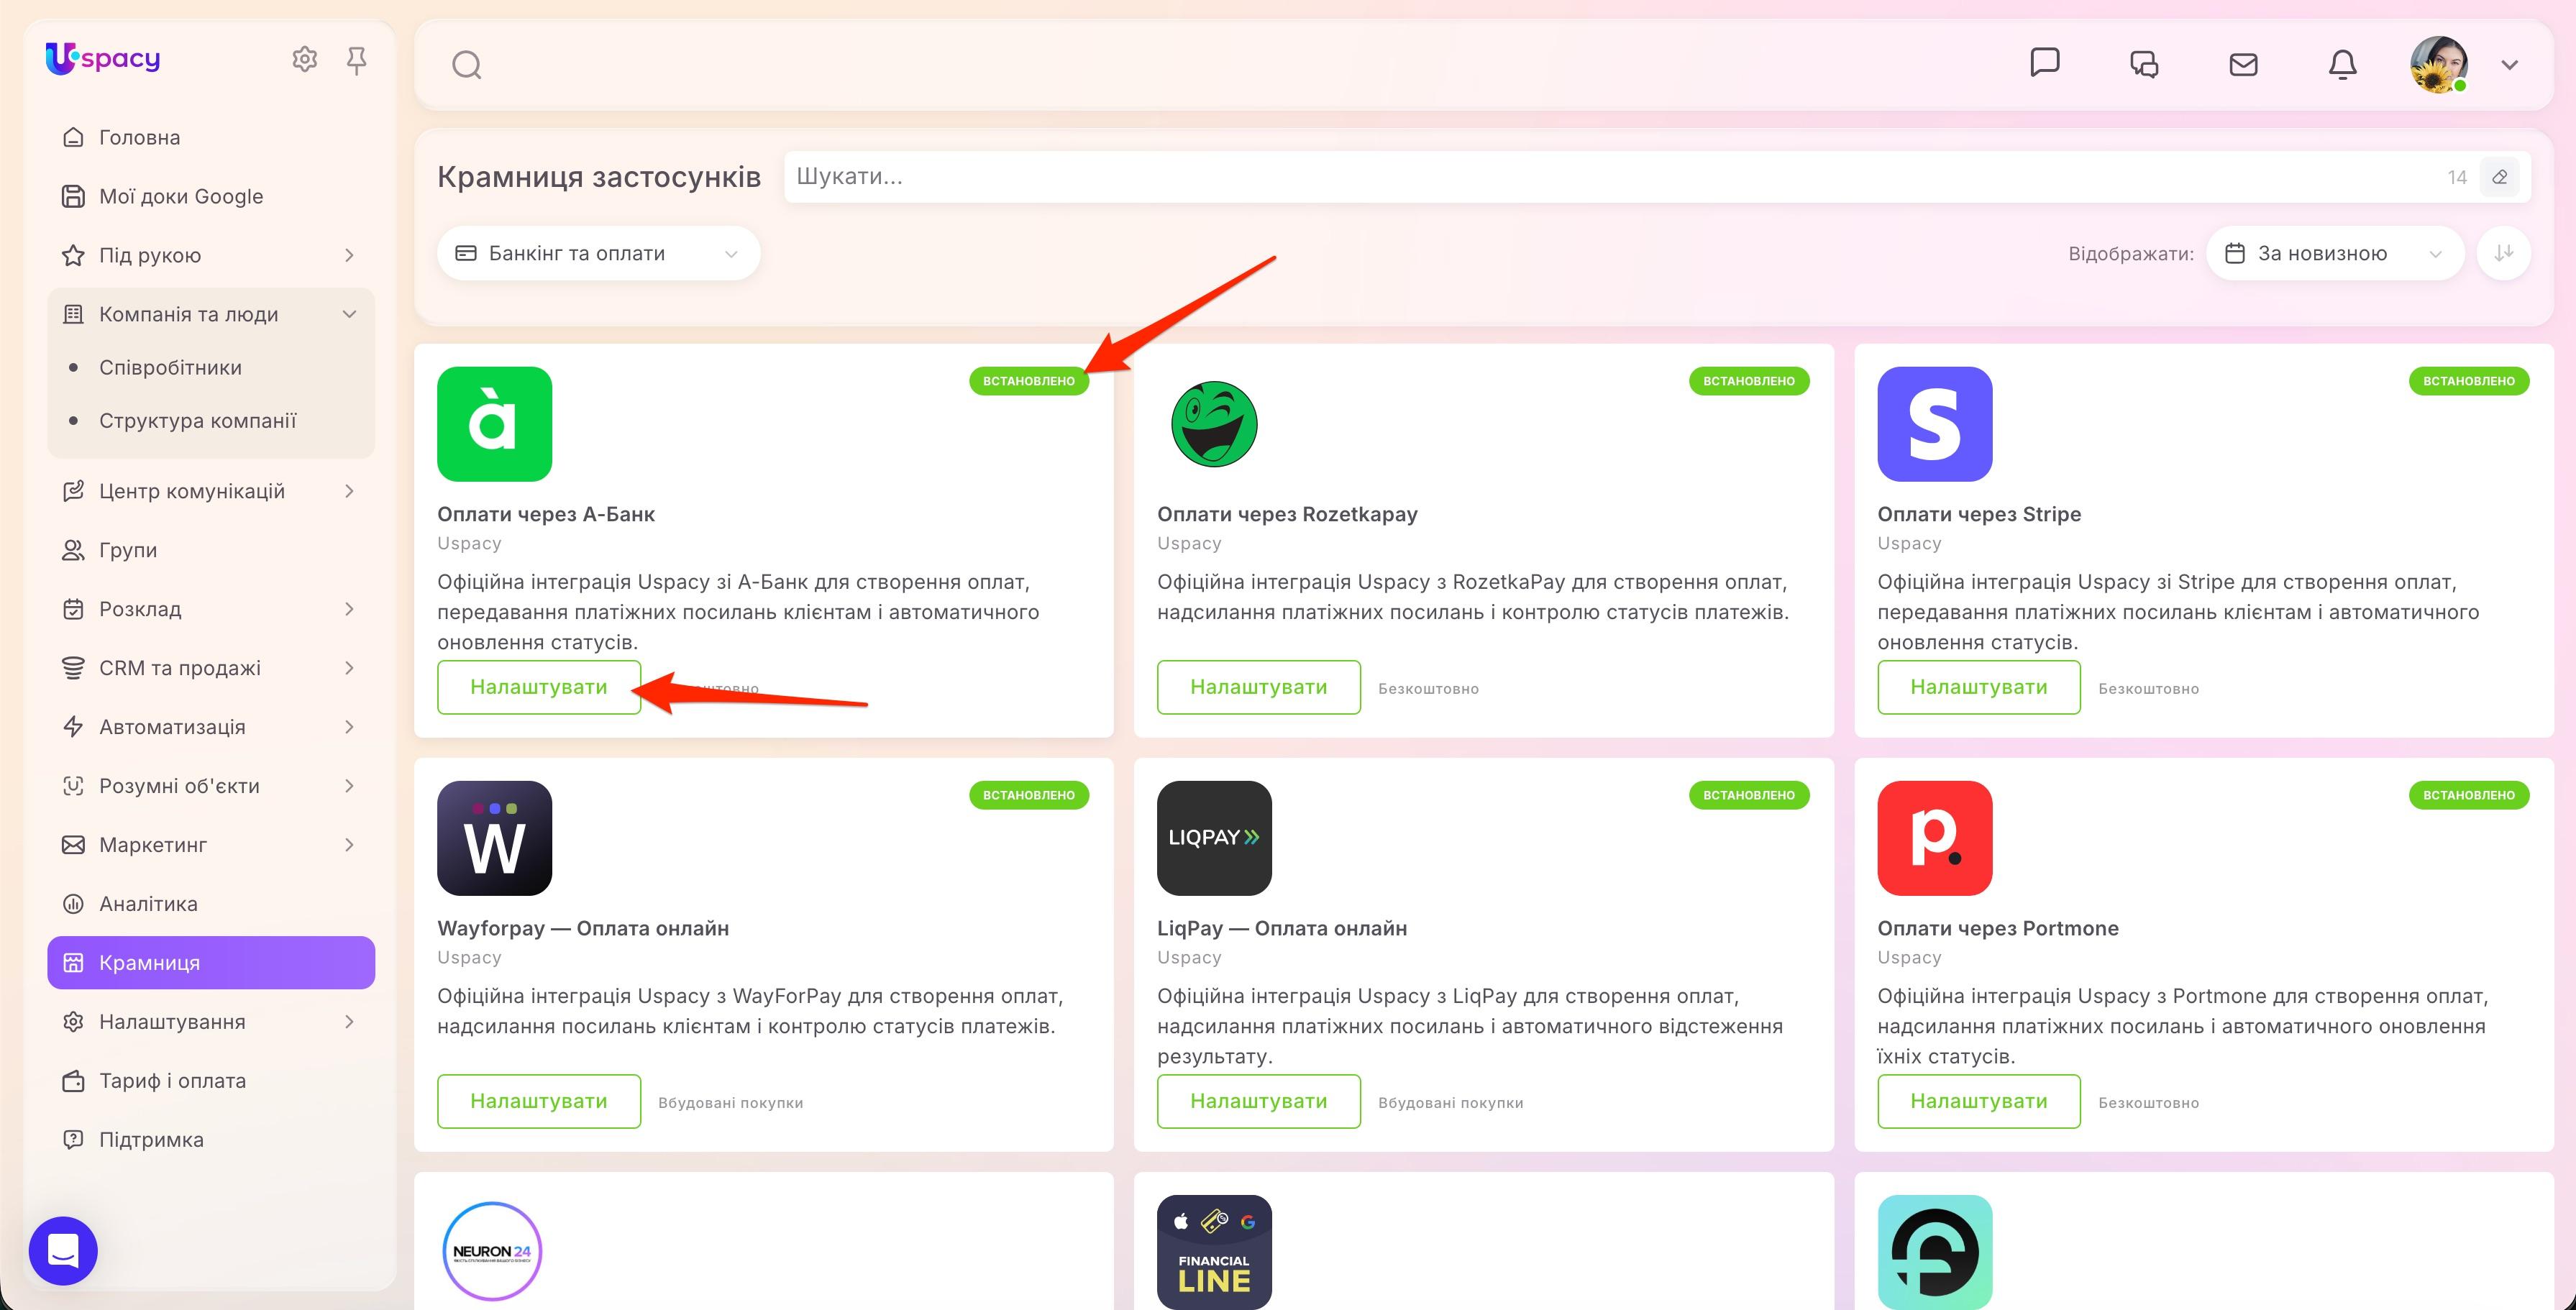This screenshot has width=2576, height=1310.
Task: Open the notifications bell icon
Action: pos(2342,65)
